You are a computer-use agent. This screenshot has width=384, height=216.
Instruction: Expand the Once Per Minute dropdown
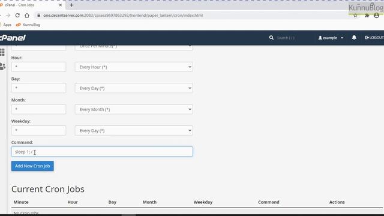click(x=134, y=47)
